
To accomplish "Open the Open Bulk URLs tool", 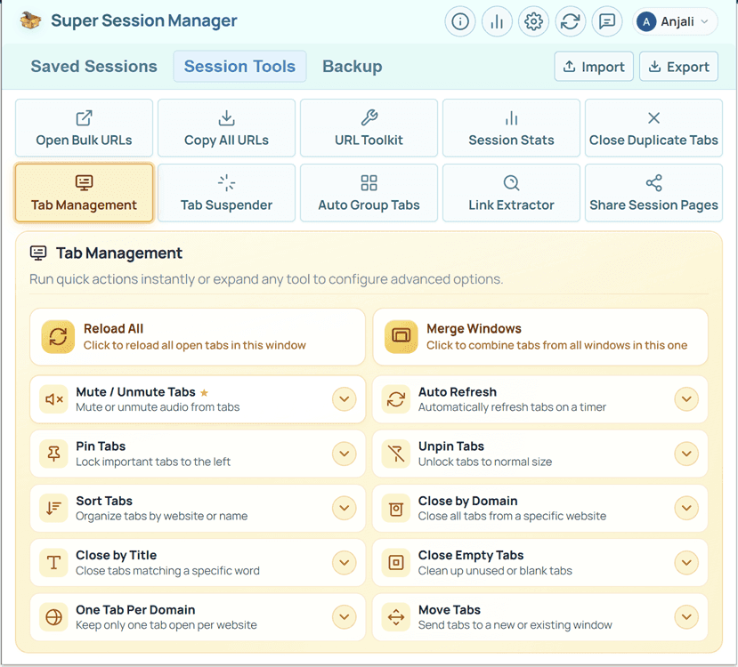I will point(84,128).
